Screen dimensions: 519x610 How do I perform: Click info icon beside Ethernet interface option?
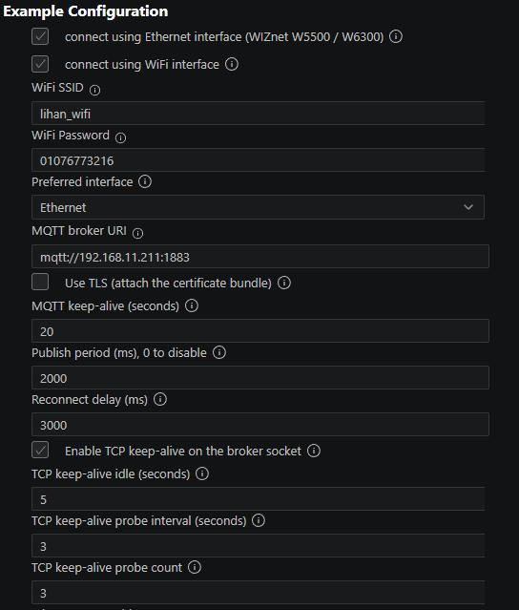point(396,36)
